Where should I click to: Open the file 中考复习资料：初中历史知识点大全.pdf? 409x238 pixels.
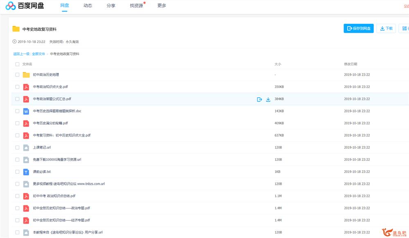coord(62,135)
